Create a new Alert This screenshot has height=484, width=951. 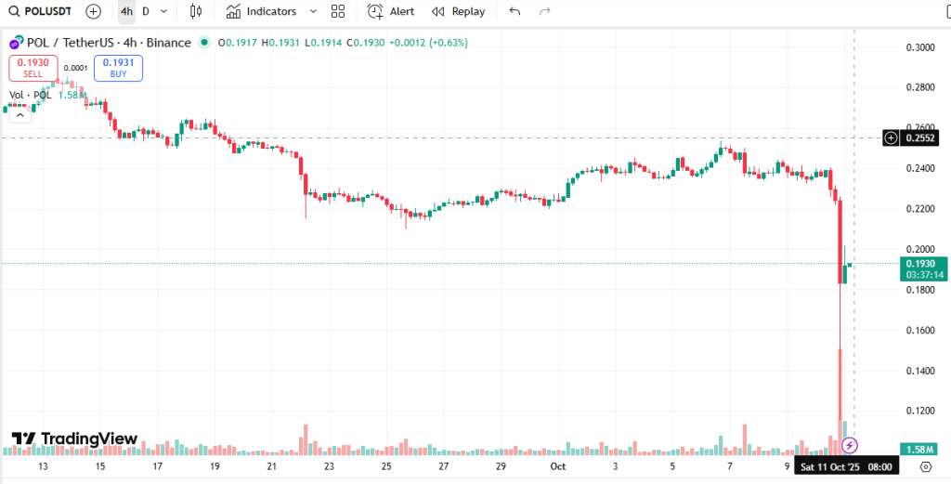pyautogui.click(x=391, y=11)
